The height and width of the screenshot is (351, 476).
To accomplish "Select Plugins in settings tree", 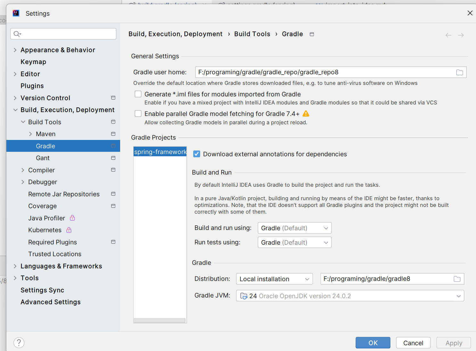I will point(32,86).
